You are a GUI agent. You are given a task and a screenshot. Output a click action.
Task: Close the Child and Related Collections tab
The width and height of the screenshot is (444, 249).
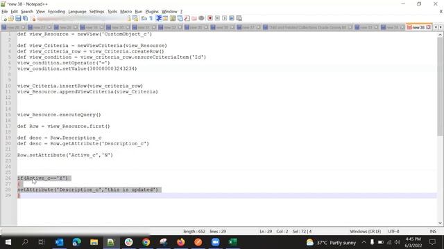(350, 28)
